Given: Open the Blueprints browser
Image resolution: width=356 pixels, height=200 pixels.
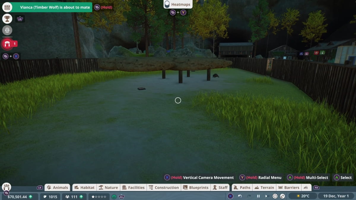Looking at the screenshot, I should (x=196, y=187).
